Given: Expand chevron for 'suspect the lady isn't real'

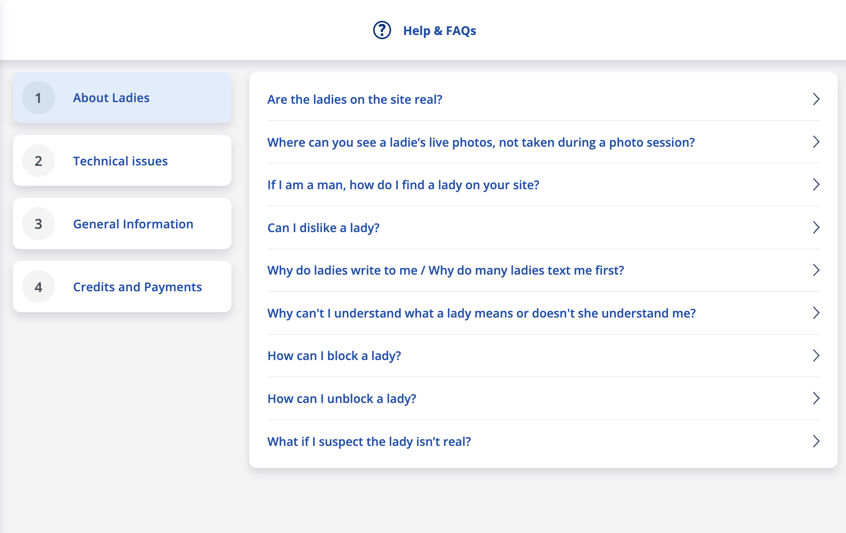Looking at the screenshot, I should tap(816, 441).
